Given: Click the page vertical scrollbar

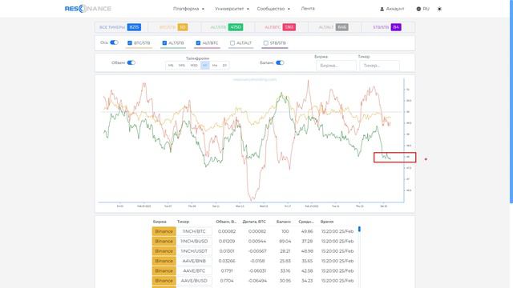Looking at the screenshot, I should point(511,102).
